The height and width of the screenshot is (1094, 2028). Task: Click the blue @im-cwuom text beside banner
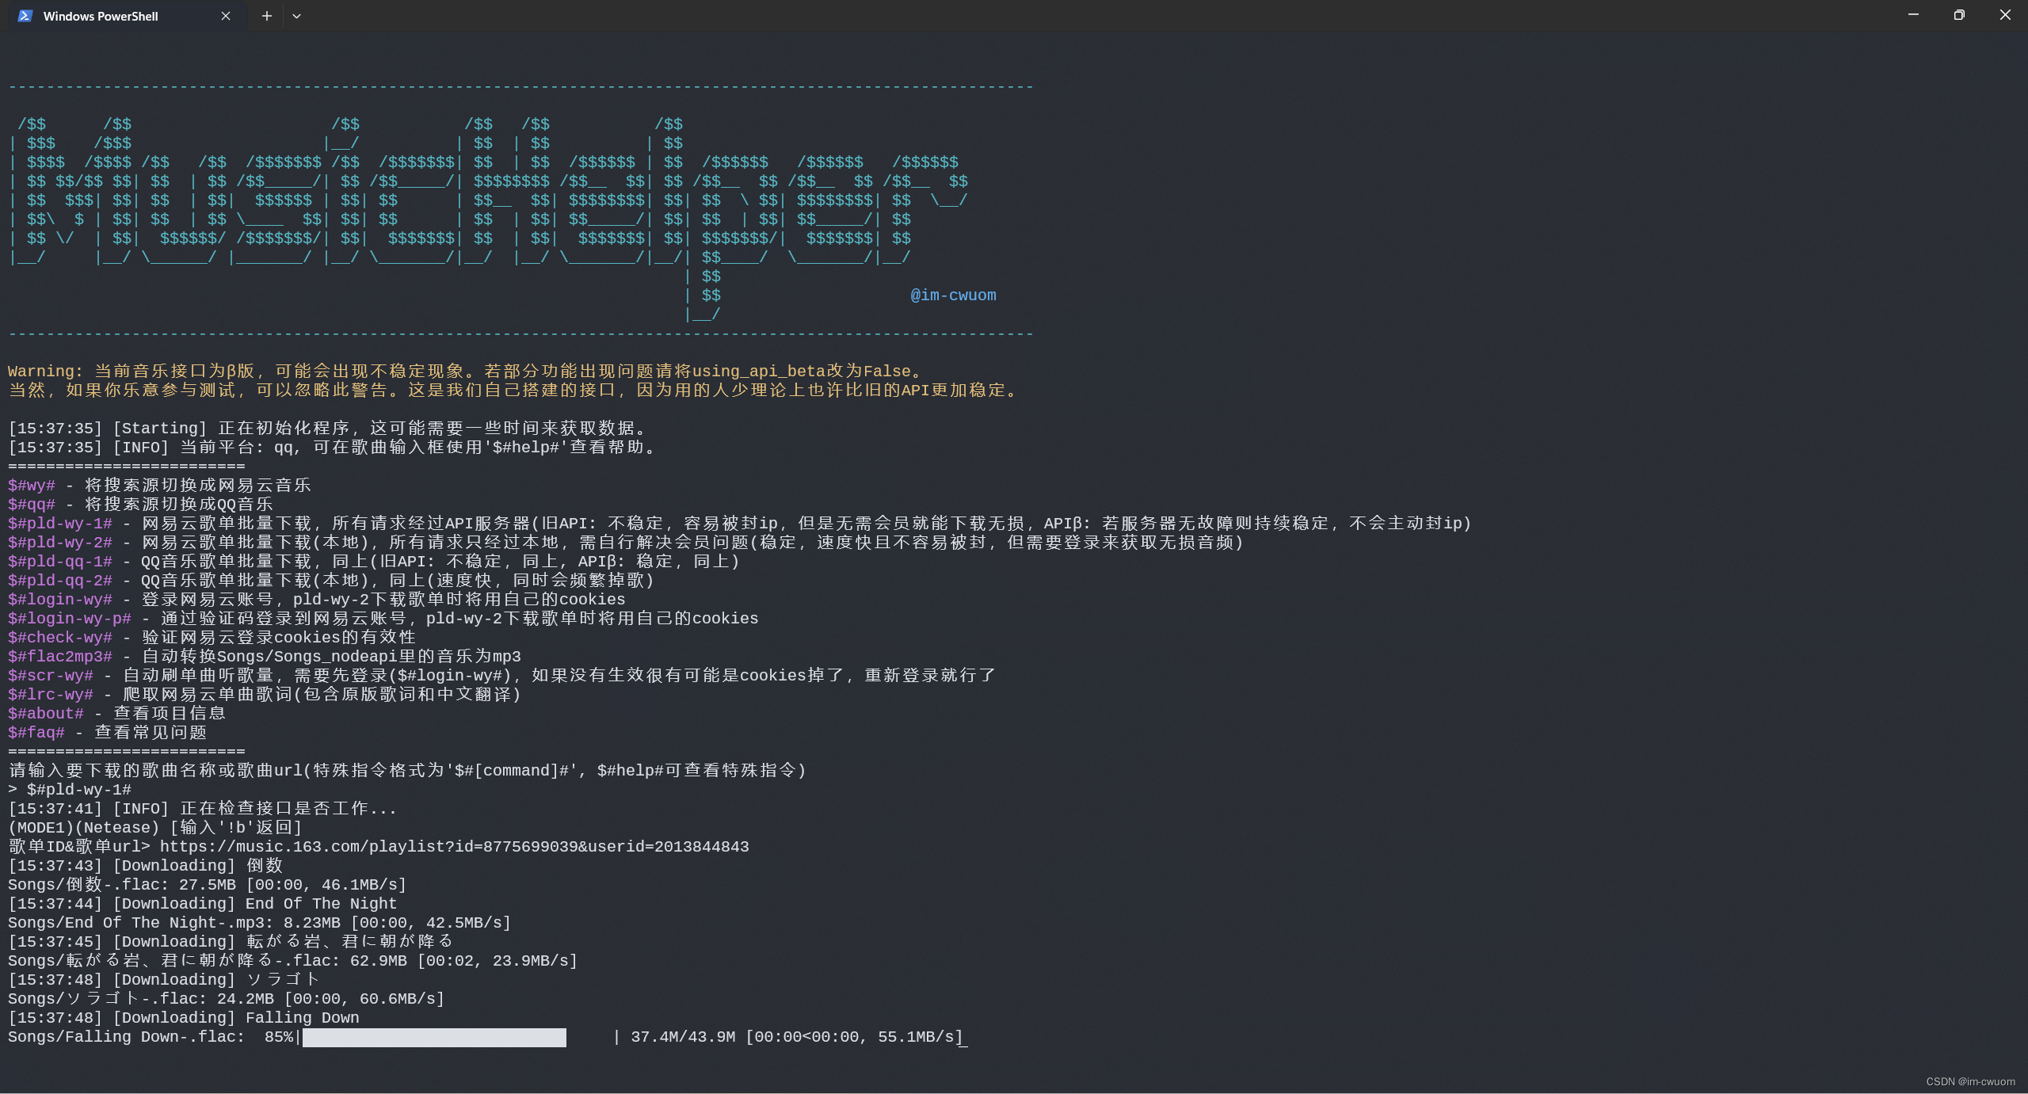click(x=953, y=295)
